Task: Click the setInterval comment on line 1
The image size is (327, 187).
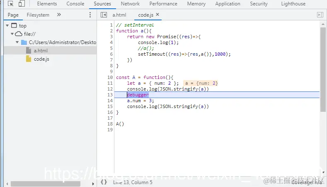Action: (x=135, y=25)
